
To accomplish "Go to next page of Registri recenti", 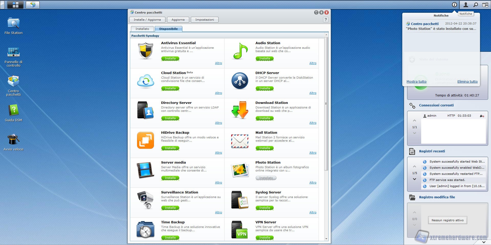I will pyautogui.click(x=415, y=179).
